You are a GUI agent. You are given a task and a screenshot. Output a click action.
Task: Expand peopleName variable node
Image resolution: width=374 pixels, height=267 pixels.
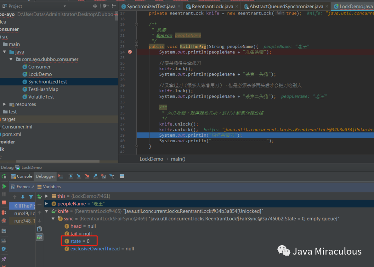tap(47, 204)
